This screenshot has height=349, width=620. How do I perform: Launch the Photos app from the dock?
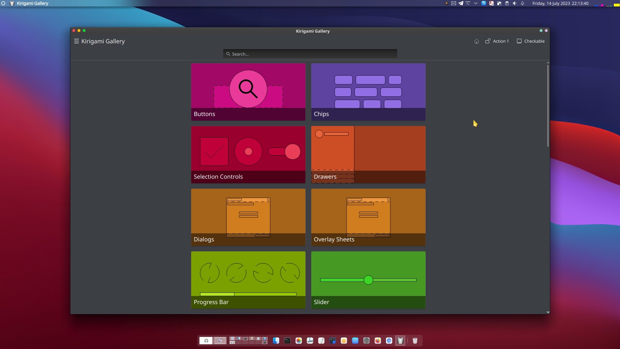point(299,341)
